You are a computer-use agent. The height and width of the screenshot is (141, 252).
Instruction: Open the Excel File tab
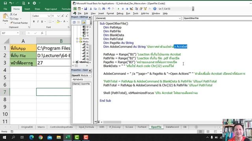[5, 9]
